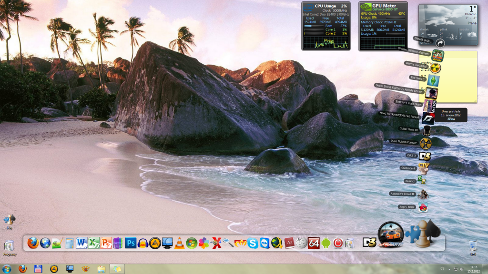Launch Photoshop from the dock
The height and width of the screenshot is (274, 488).
tap(131, 243)
